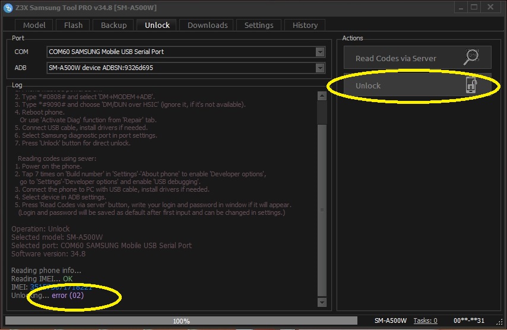
Task: Click the 00**-**31 status bar entry
Action: point(469,321)
